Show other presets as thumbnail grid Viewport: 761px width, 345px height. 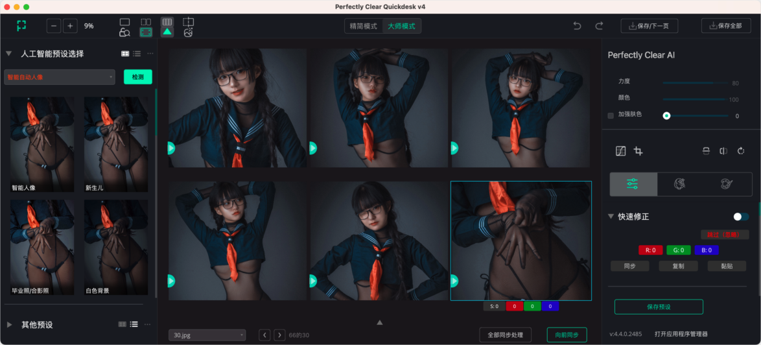pyautogui.click(x=123, y=324)
